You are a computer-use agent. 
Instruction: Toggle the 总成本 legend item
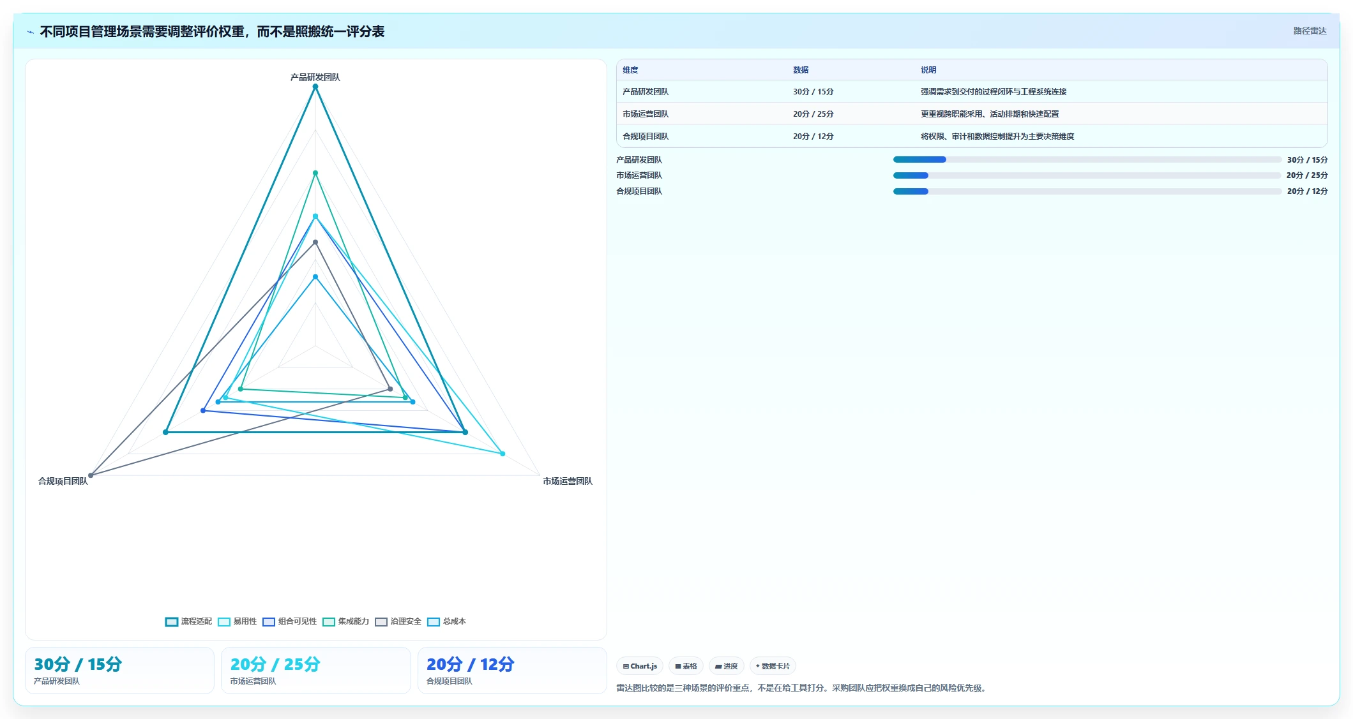coord(447,622)
